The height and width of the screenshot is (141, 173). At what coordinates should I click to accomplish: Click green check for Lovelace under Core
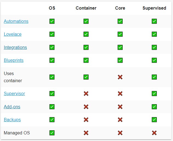tap(120, 34)
